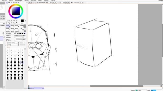Open the size multiplier button beside Размер К.
Viewport: 163px width, 91px height.
[15, 36]
